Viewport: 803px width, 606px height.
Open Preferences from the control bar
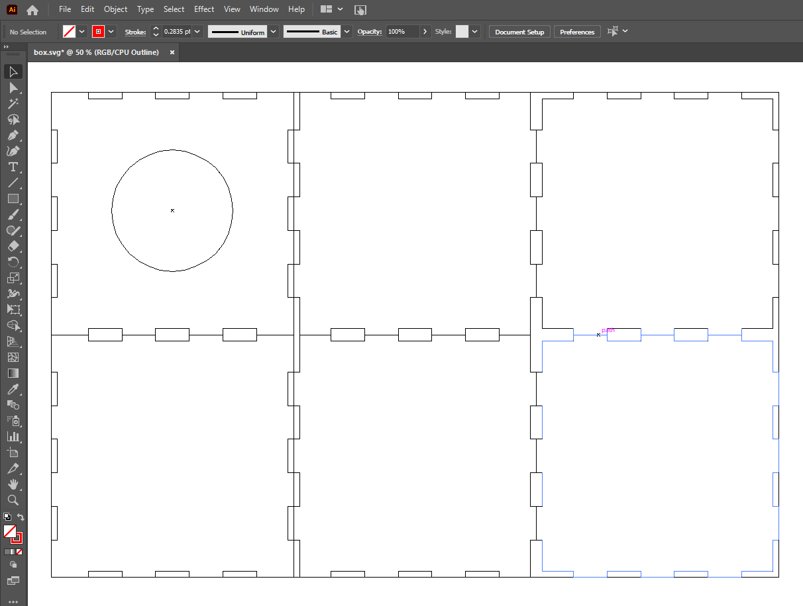[x=577, y=32]
